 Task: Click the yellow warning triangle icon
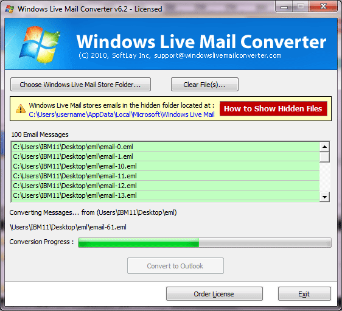[21, 109]
